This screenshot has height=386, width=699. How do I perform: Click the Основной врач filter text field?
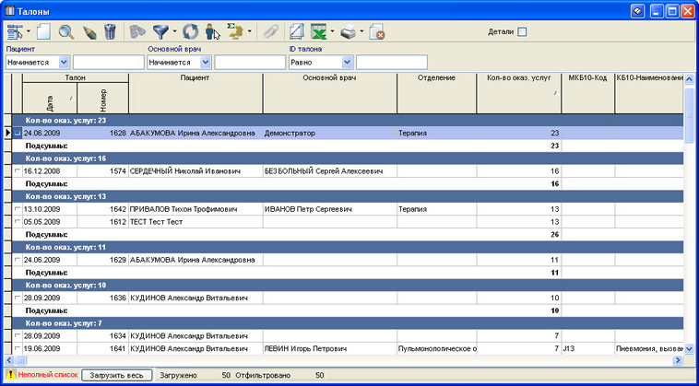click(x=250, y=63)
